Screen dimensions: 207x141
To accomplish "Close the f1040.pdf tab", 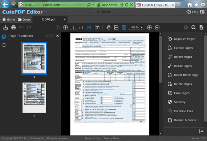I will point(65,19).
